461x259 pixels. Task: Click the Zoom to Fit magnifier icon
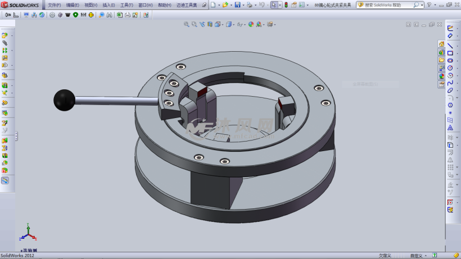point(187,24)
